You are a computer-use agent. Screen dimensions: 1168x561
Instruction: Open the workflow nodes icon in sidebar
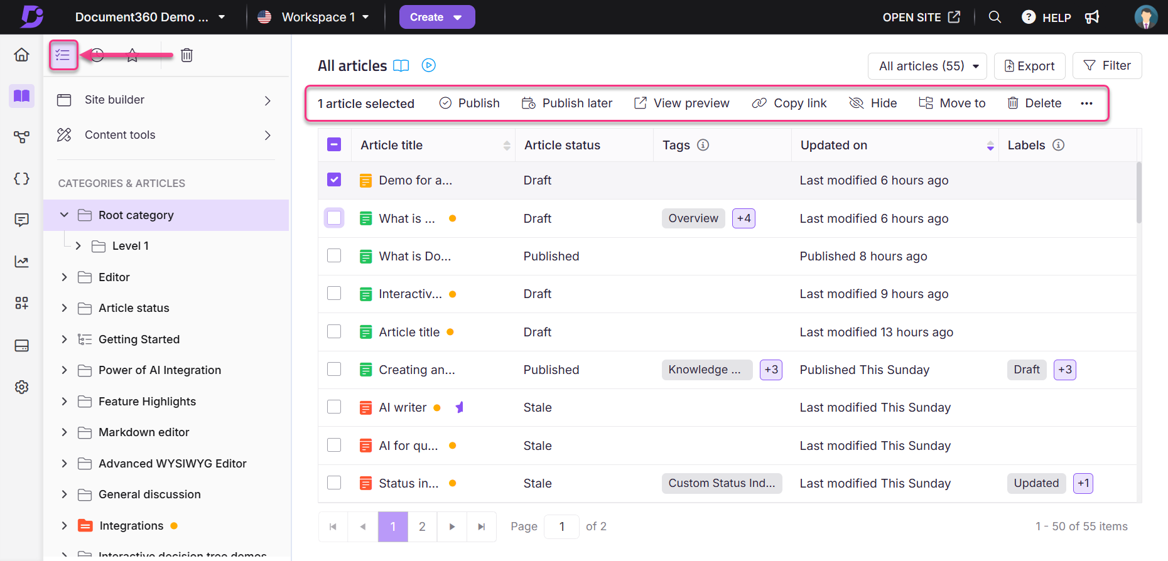[x=21, y=137]
